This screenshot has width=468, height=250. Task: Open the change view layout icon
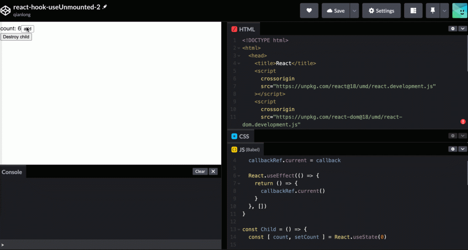click(413, 11)
